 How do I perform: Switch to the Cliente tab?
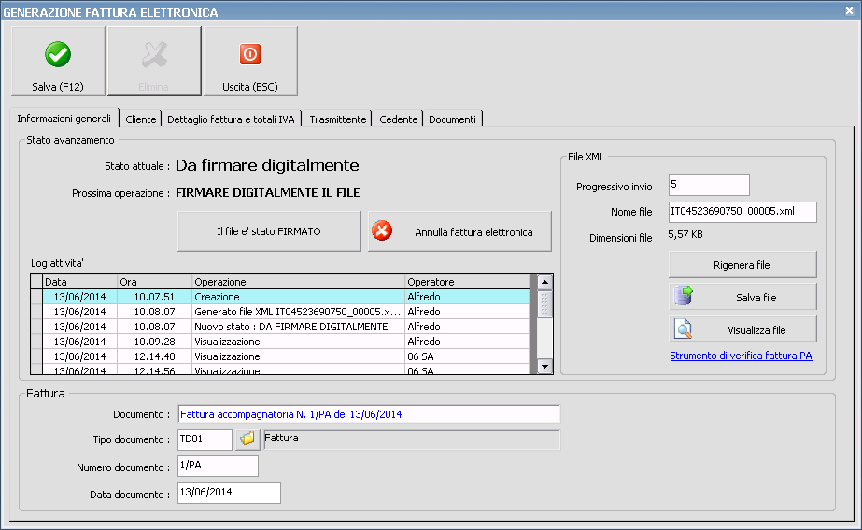point(141,119)
